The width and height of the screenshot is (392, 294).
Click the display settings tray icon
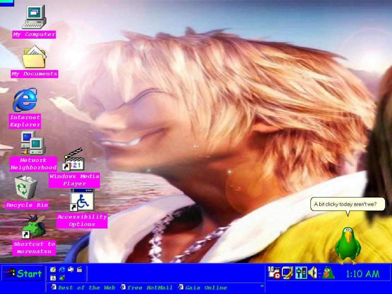288,273
